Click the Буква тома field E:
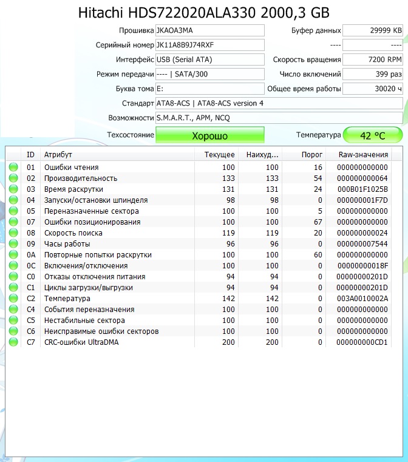 [209, 89]
